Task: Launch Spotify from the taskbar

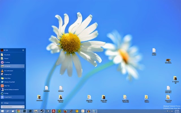Action: click(x=59, y=111)
